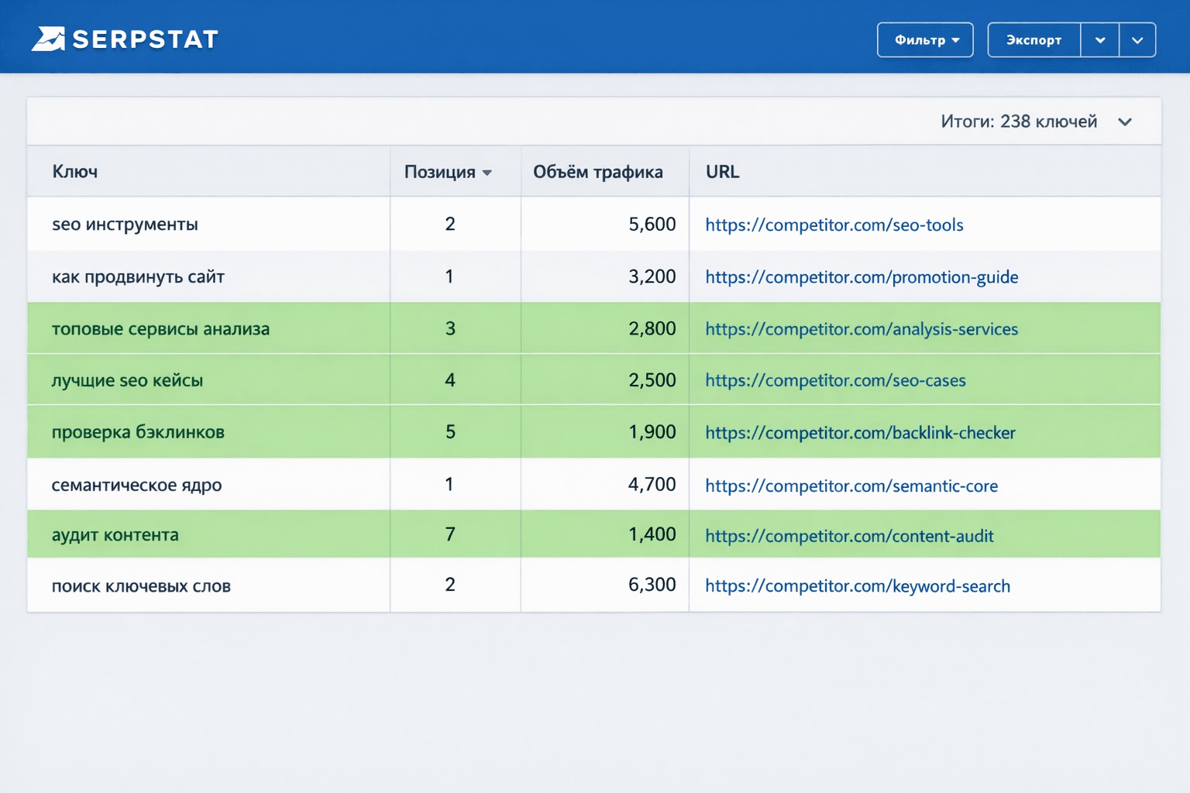Open the Фильтр dropdown
The width and height of the screenshot is (1190, 793).
pyautogui.click(x=925, y=39)
